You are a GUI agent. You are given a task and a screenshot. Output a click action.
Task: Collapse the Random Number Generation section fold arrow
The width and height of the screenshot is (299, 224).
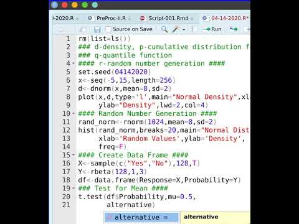point(74,113)
